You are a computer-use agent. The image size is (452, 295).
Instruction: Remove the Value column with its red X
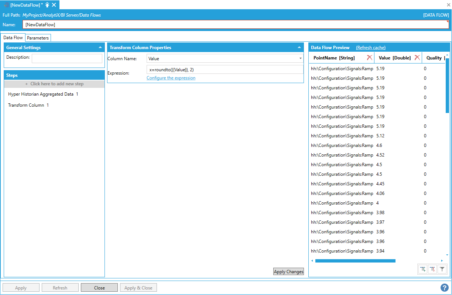coord(417,58)
